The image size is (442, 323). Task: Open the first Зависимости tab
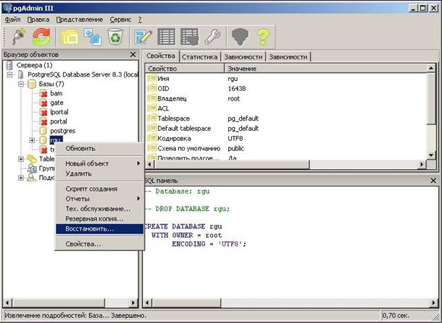(243, 57)
